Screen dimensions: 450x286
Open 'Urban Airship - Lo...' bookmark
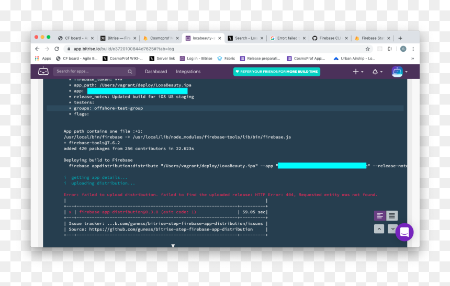[x=354, y=59]
